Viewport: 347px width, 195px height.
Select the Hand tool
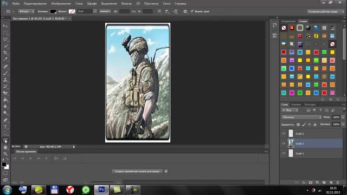[5, 147]
